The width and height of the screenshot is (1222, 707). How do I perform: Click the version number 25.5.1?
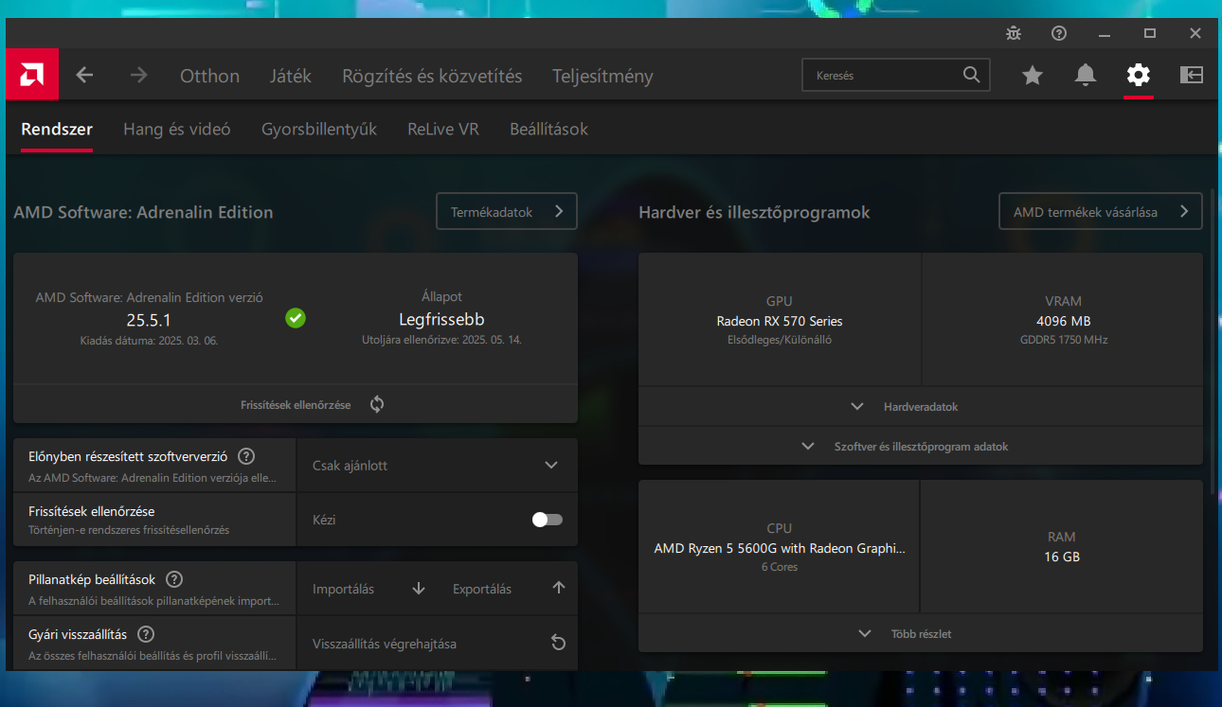tap(149, 320)
